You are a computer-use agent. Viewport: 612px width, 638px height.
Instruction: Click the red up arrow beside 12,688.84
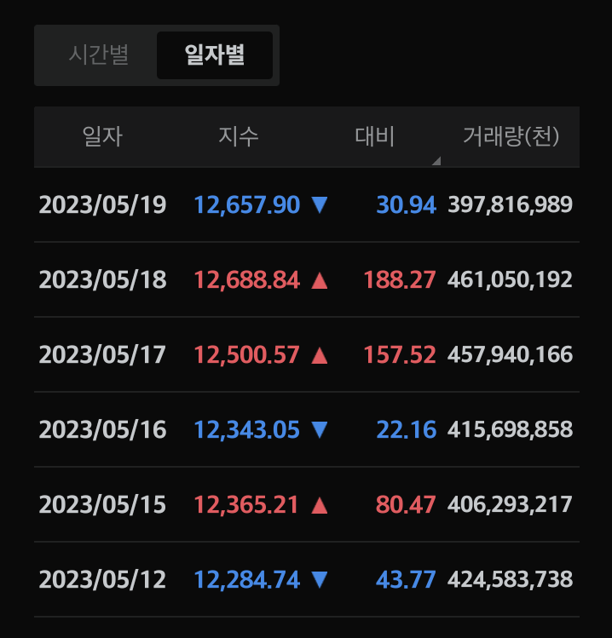[320, 280]
